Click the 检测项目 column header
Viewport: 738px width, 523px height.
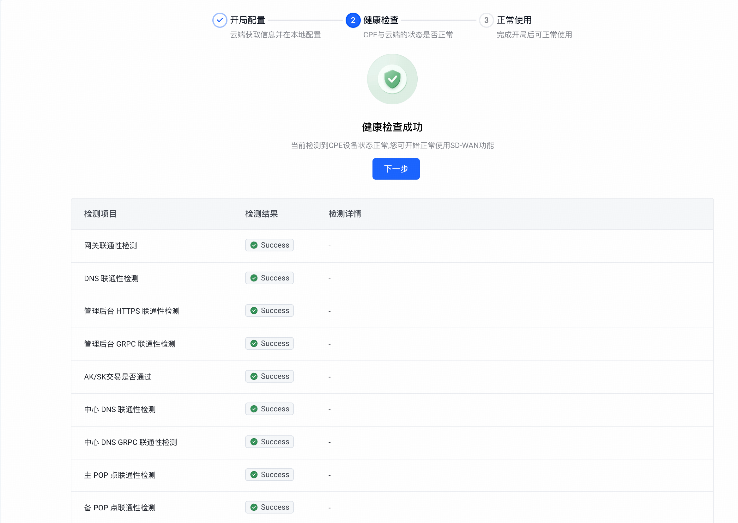click(100, 214)
